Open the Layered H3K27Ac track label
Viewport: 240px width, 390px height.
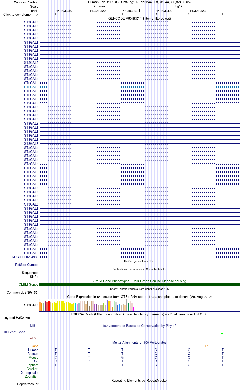[x=16, y=318]
